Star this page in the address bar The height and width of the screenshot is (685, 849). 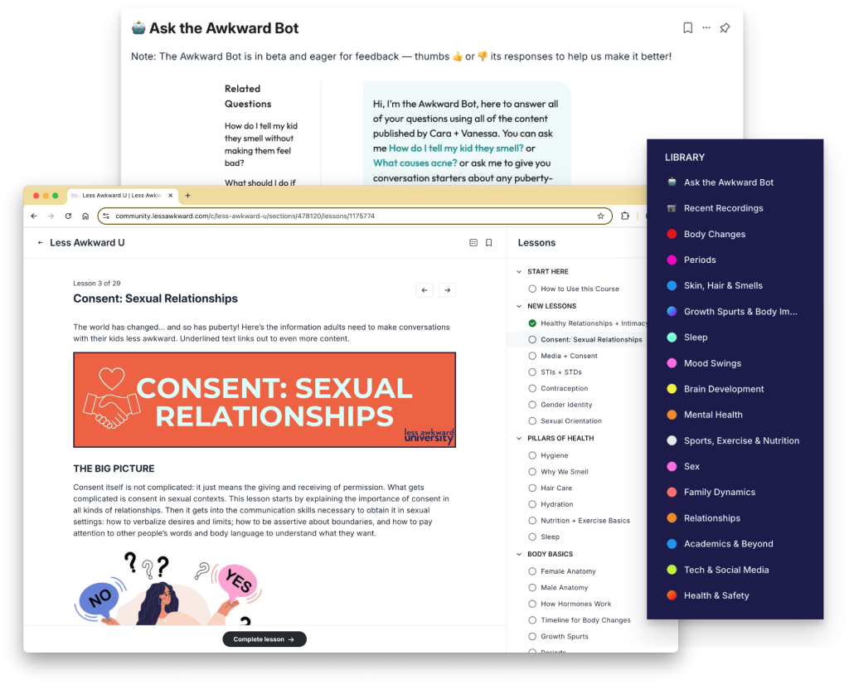tap(600, 216)
